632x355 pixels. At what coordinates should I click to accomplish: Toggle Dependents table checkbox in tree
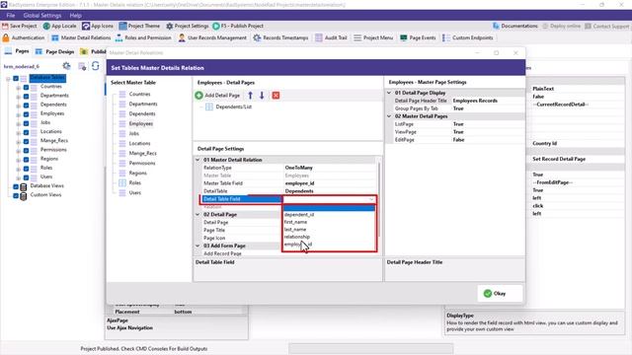[x=26, y=106]
